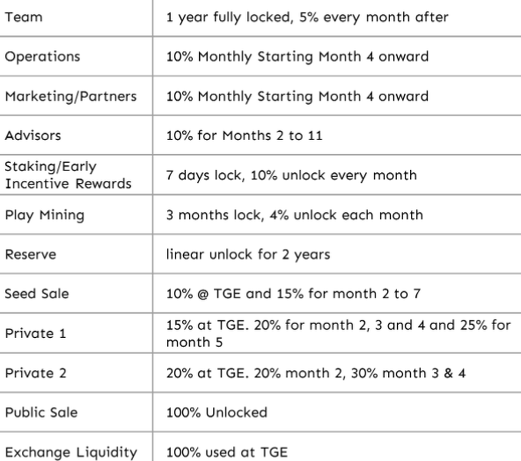The width and height of the screenshot is (521, 461).
Task: Select "3 months lock, 4% unlock" text
Action: [x=294, y=215]
